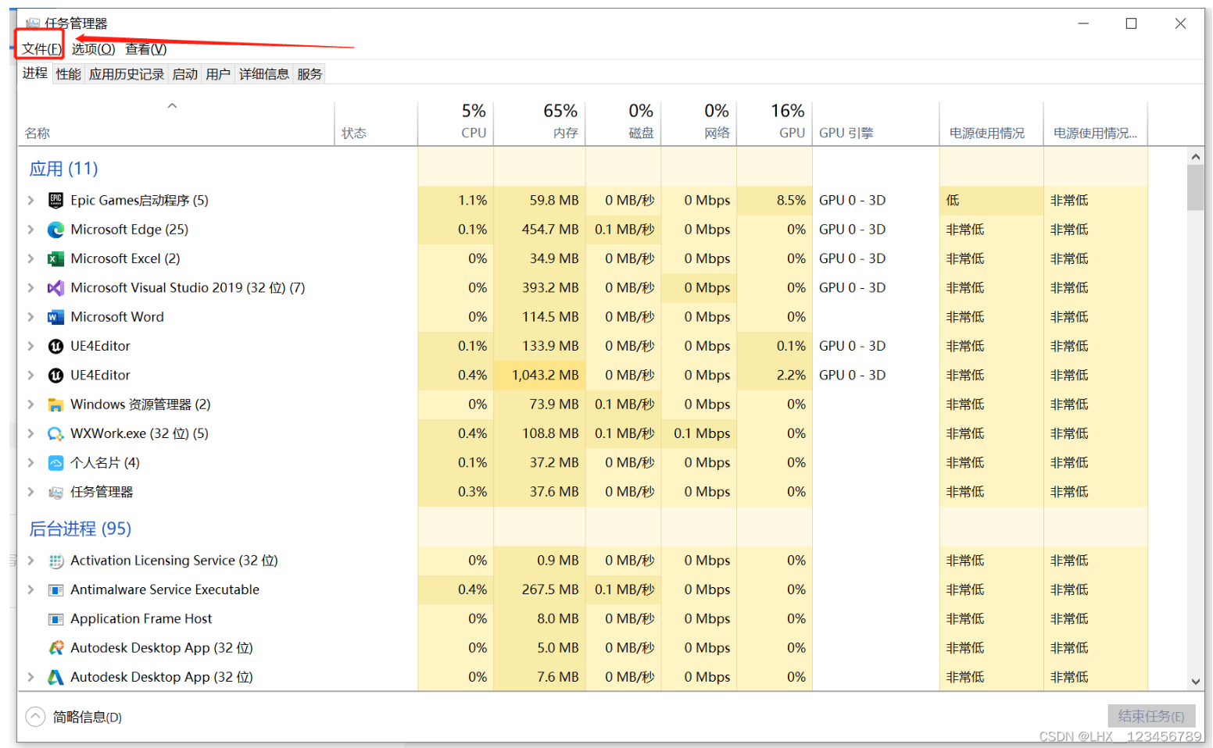
Task: Click the Microsoft Excel icon
Action: (x=55, y=258)
